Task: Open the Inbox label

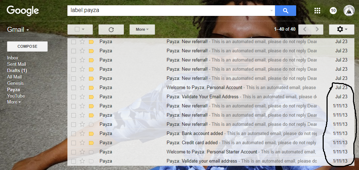Action: click(13, 58)
